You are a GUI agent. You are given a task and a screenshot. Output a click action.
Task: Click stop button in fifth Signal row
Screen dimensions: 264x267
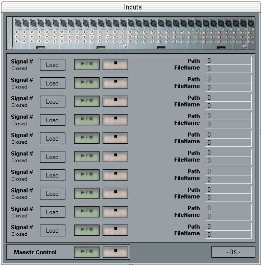point(115,138)
